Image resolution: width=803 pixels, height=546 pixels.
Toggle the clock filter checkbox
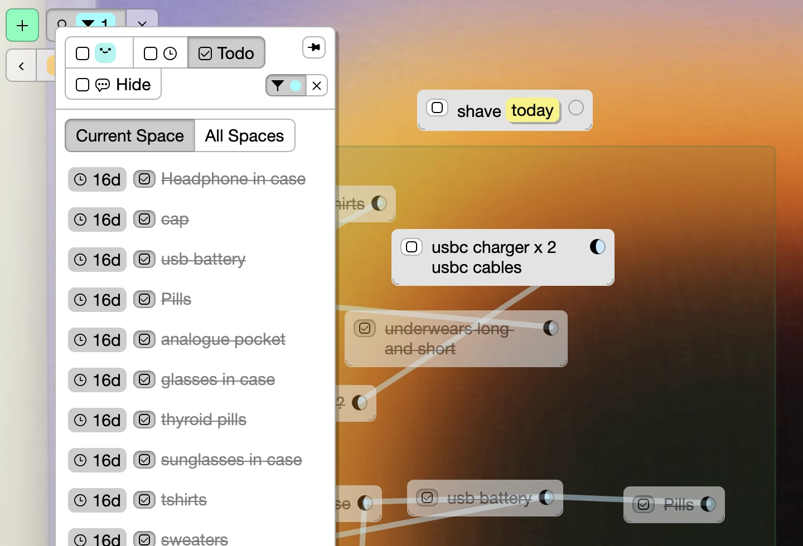tap(151, 53)
